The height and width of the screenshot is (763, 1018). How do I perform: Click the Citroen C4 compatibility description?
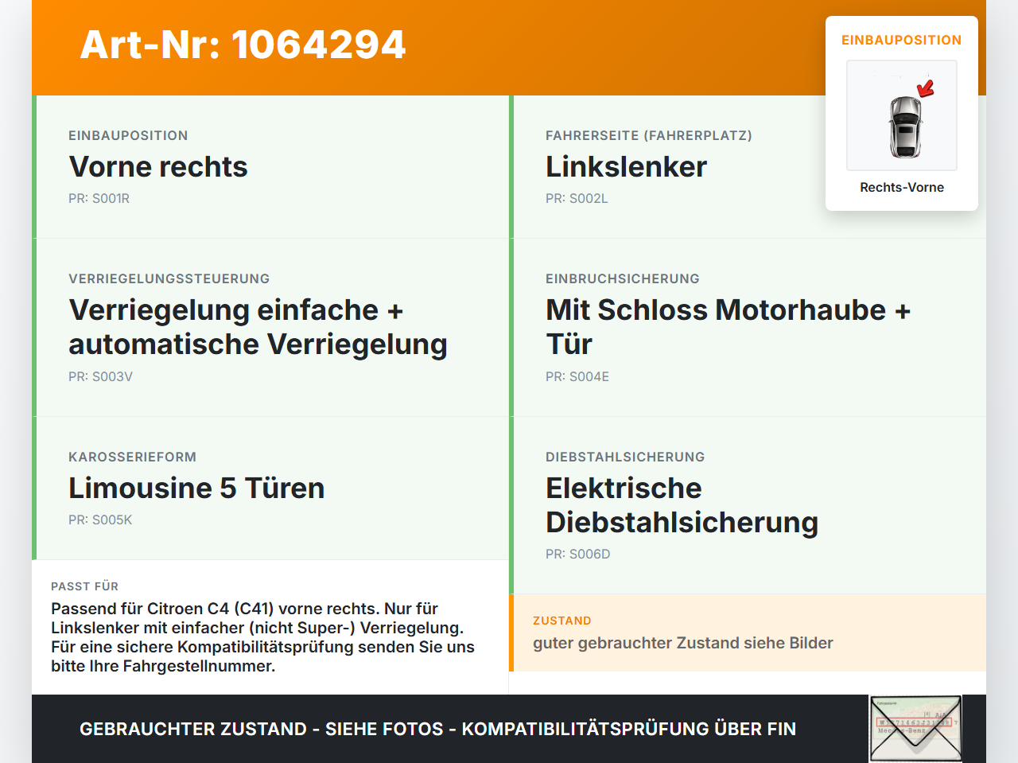tap(262, 637)
